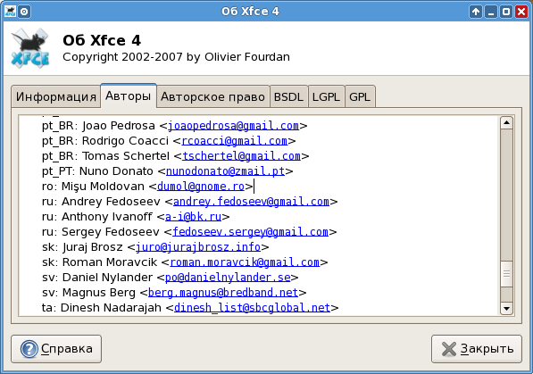Select the BSDL license tab
Viewport: 533px width, 374px height.
[288, 96]
